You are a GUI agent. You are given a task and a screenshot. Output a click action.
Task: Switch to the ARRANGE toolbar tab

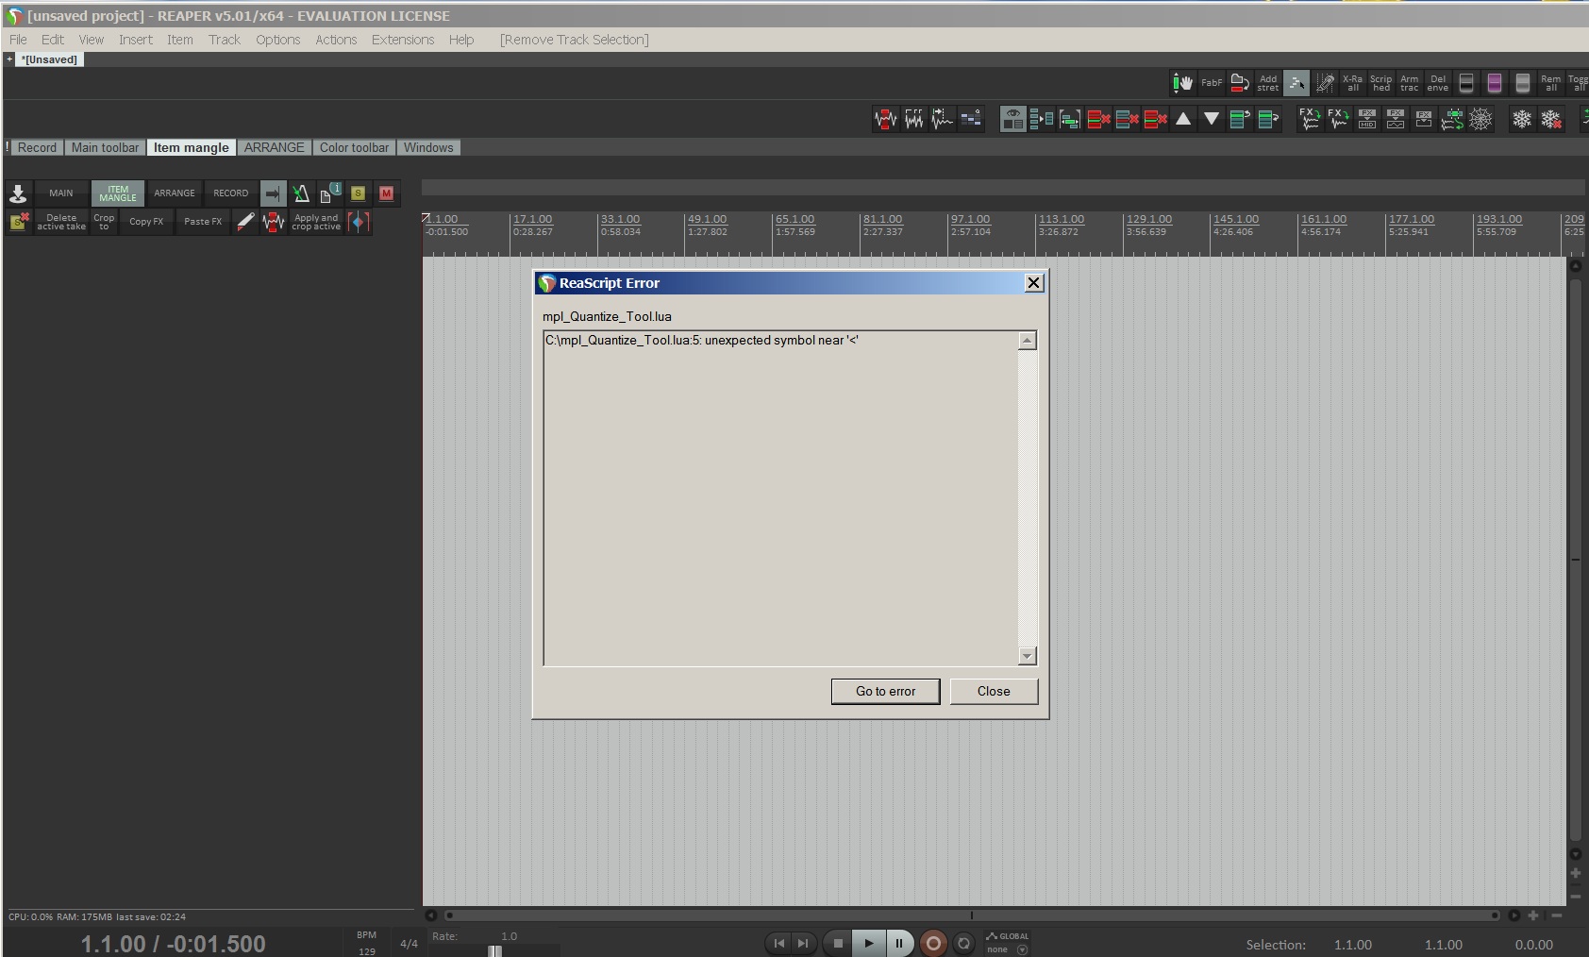pyautogui.click(x=275, y=147)
